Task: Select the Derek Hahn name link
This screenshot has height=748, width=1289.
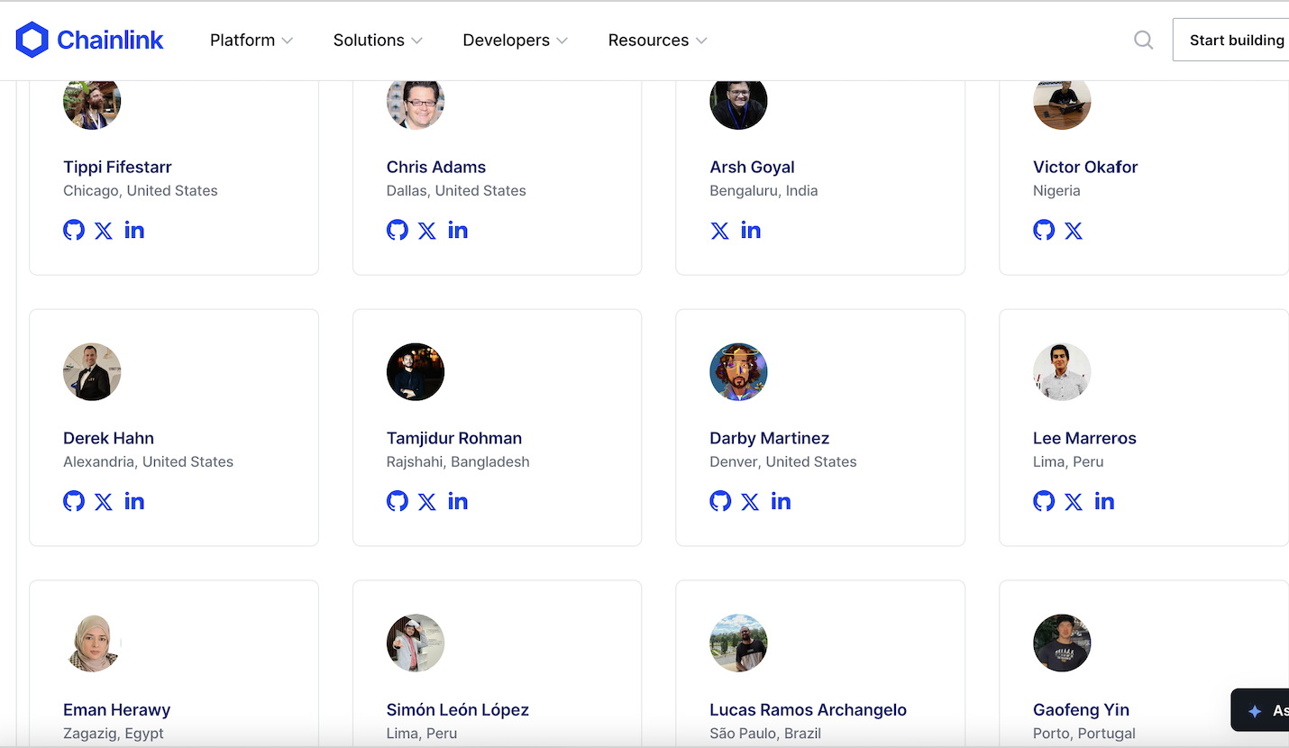Action: (x=108, y=438)
